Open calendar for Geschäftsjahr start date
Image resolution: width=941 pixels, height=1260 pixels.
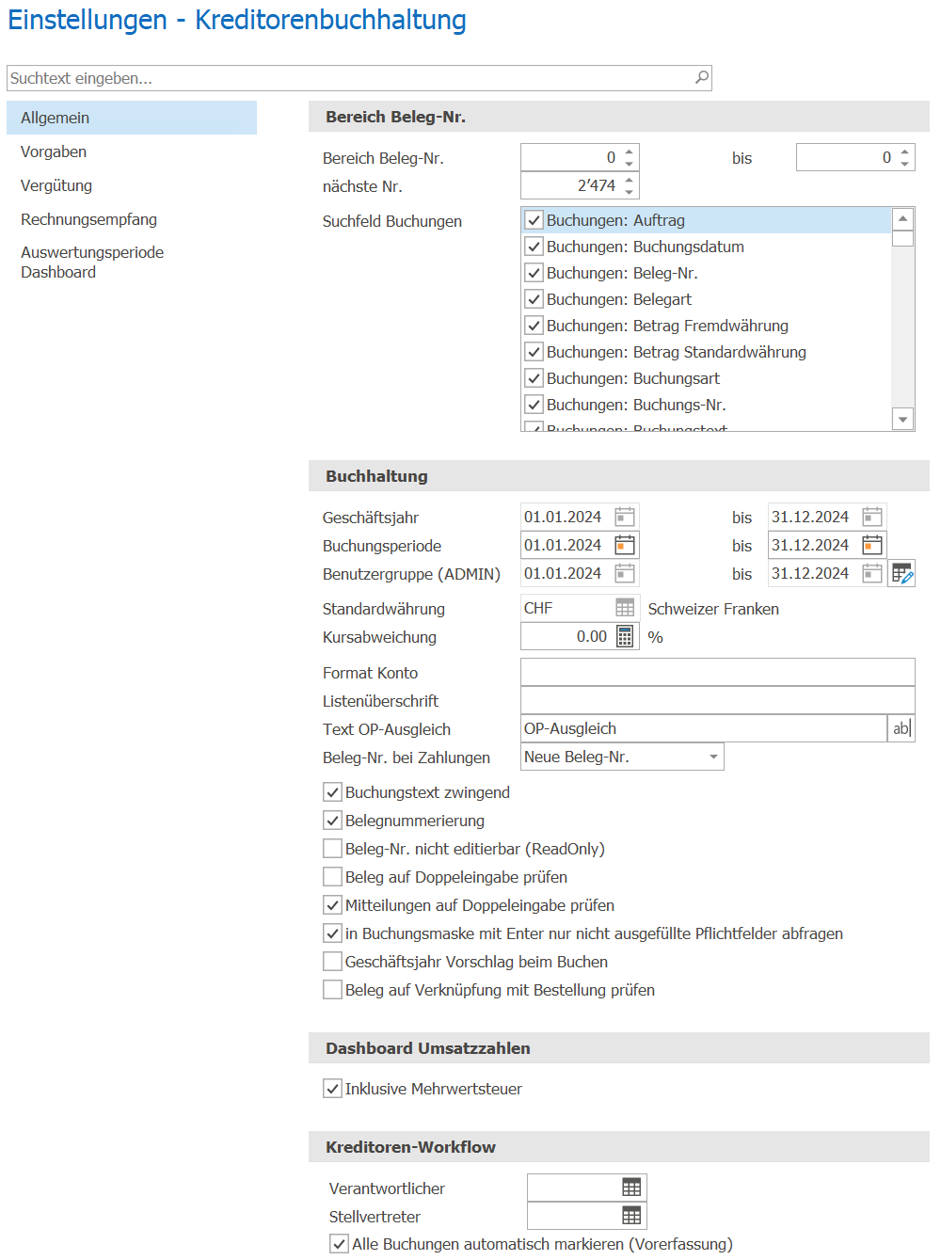click(625, 517)
